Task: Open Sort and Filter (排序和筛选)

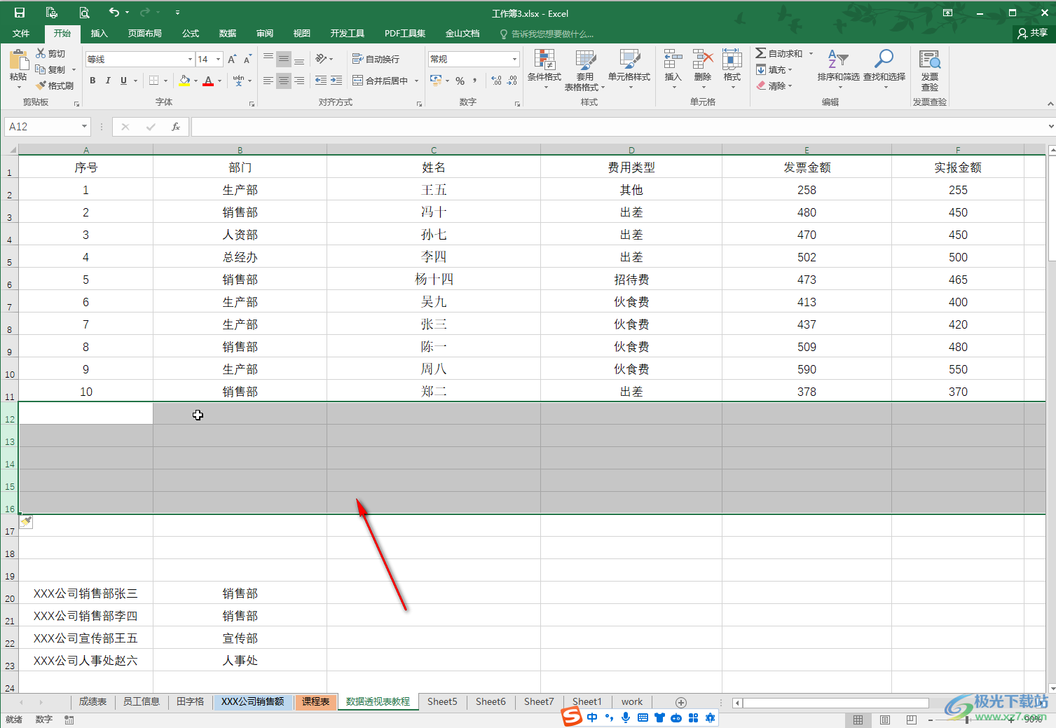Action: click(x=838, y=69)
